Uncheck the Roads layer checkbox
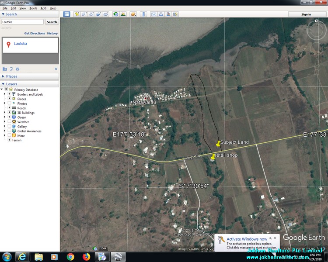This screenshot has height=262, width=328. point(9,108)
